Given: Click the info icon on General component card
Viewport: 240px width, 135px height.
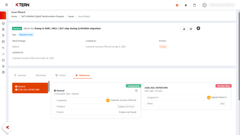Looking at the screenshot, I should point(136,91).
